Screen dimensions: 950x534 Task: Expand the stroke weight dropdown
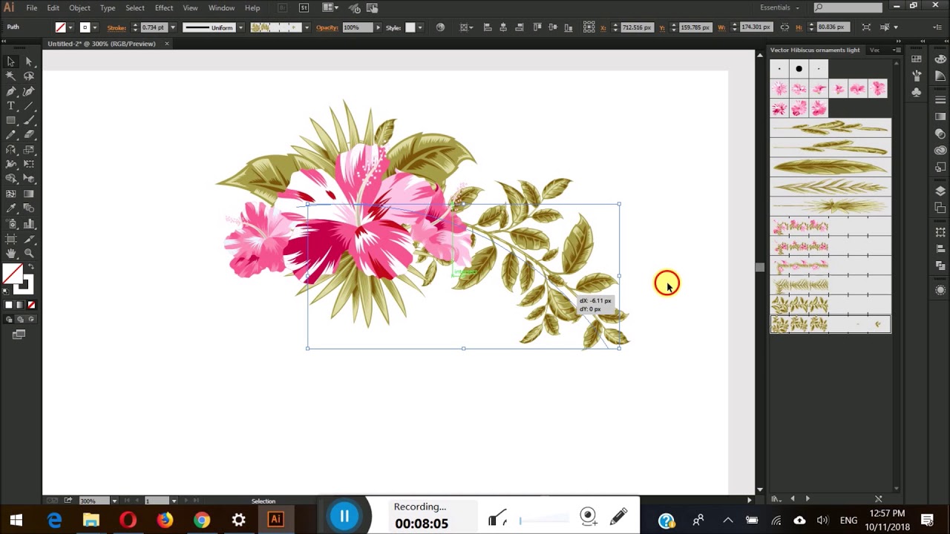click(173, 27)
